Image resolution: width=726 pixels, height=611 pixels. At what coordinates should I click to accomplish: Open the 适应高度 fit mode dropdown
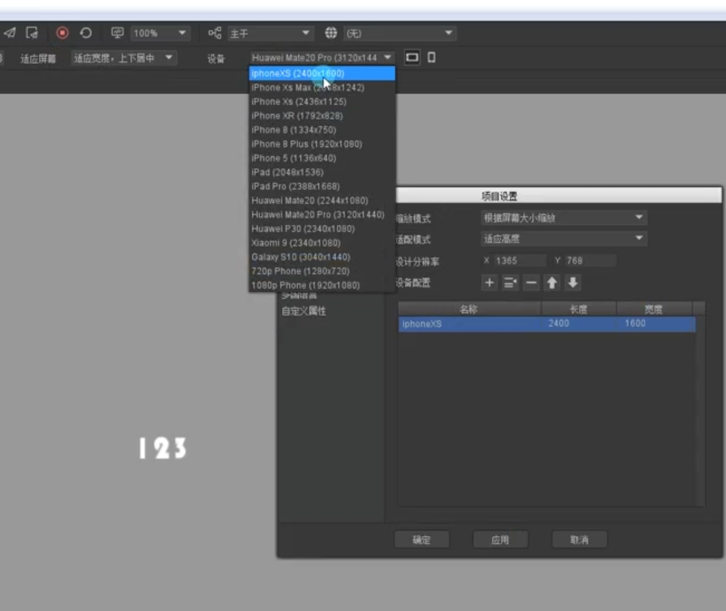click(x=564, y=239)
